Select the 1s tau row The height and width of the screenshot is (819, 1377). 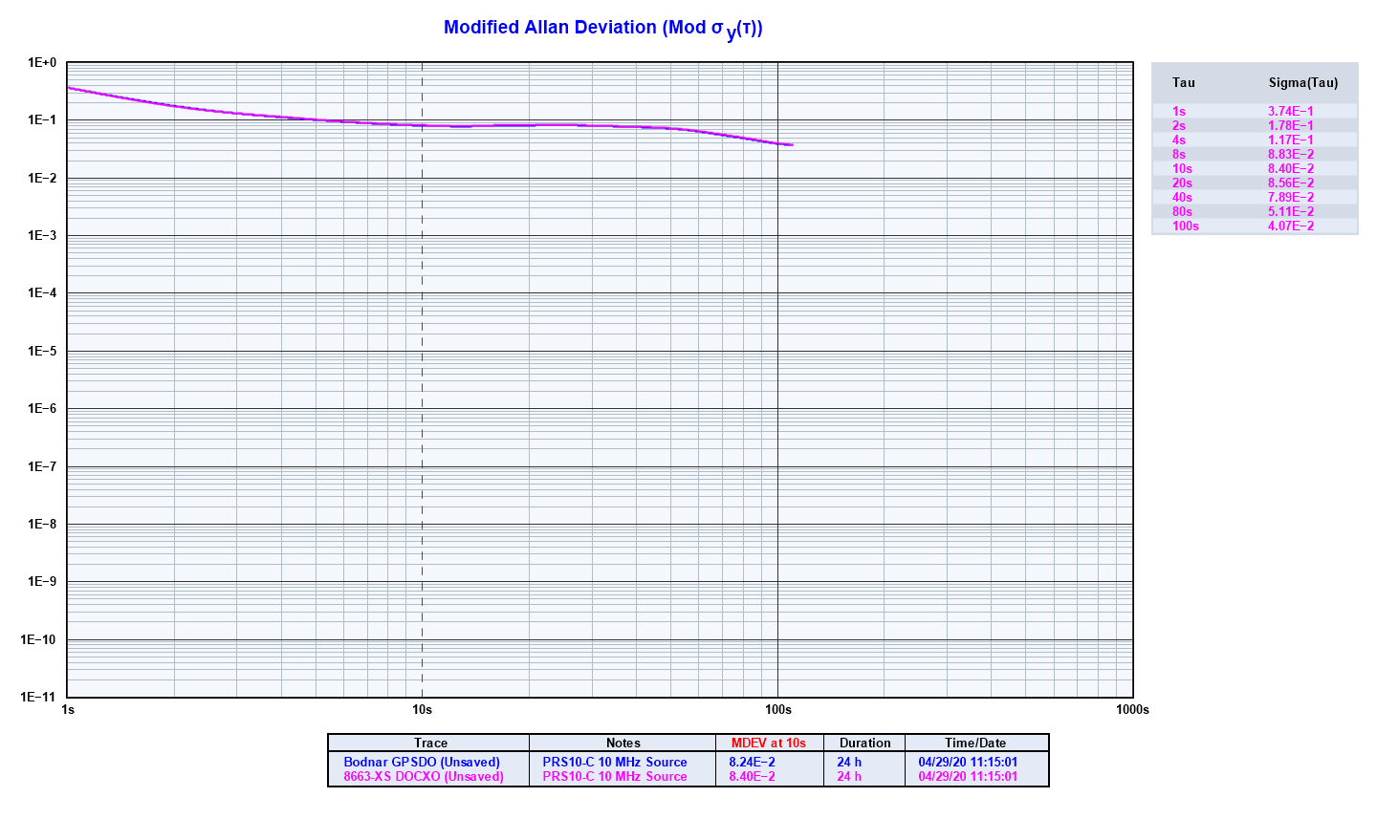coord(1255,111)
